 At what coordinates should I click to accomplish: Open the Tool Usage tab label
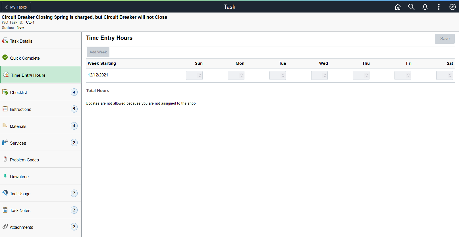(x=20, y=194)
